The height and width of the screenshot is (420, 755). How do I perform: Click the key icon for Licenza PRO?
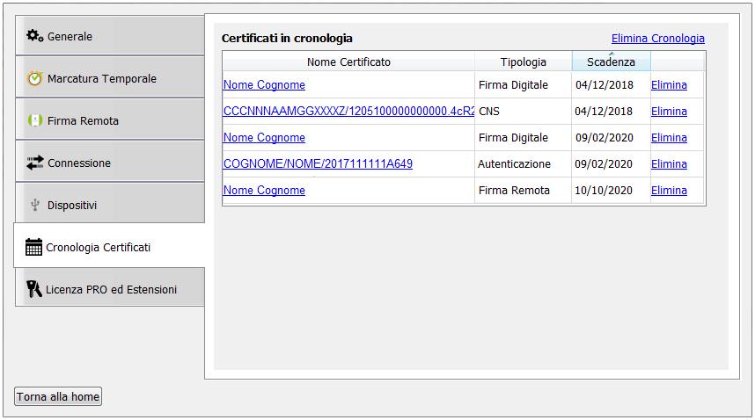pyautogui.click(x=34, y=289)
